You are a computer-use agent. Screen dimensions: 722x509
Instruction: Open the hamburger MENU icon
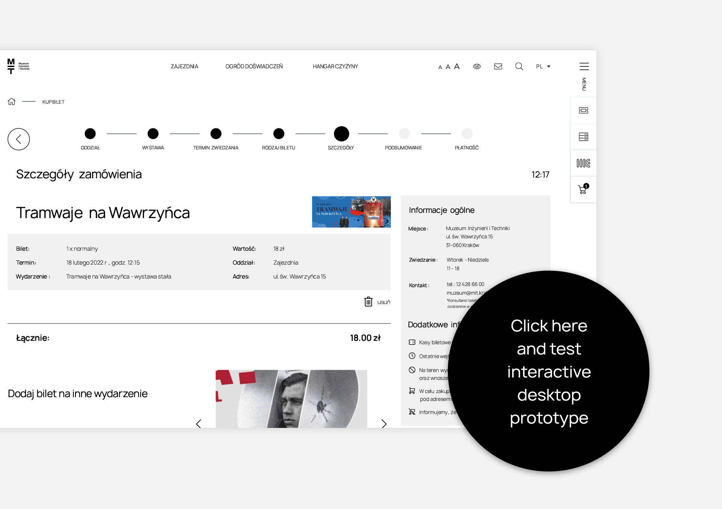584,67
